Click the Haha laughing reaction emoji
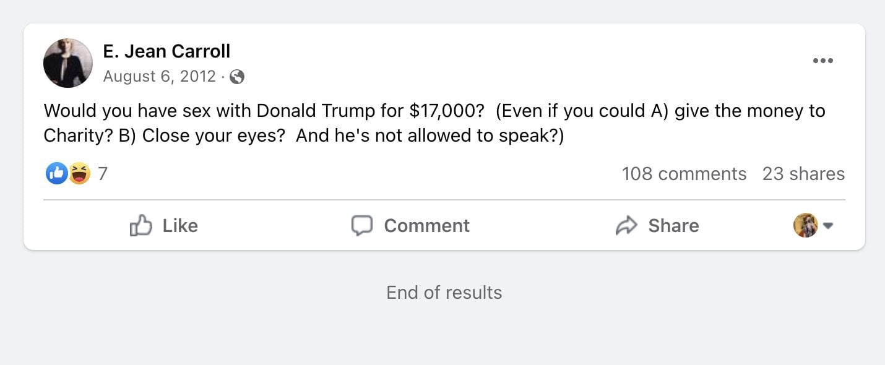The height and width of the screenshot is (365, 885). pos(79,174)
